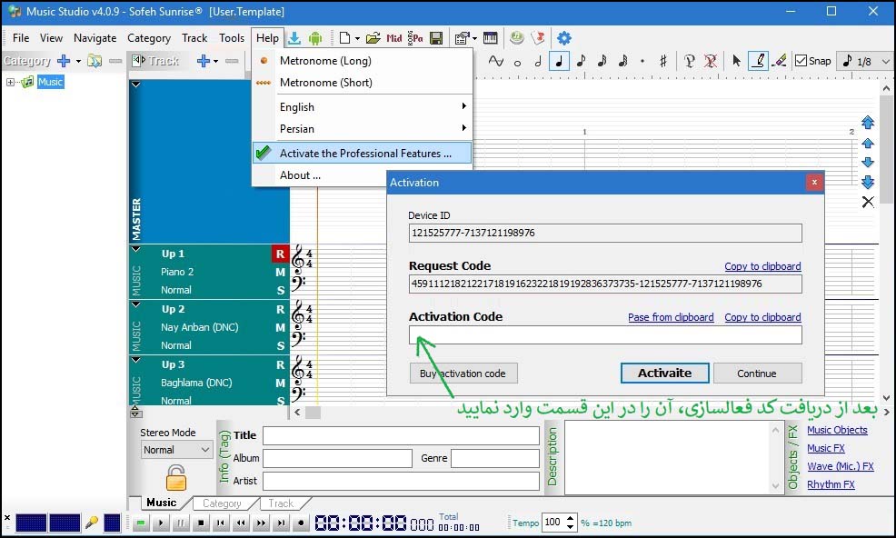896x538 pixels.
Task: Mute the Up 1 Piano 2 track
Action: pyautogui.click(x=280, y=272)
